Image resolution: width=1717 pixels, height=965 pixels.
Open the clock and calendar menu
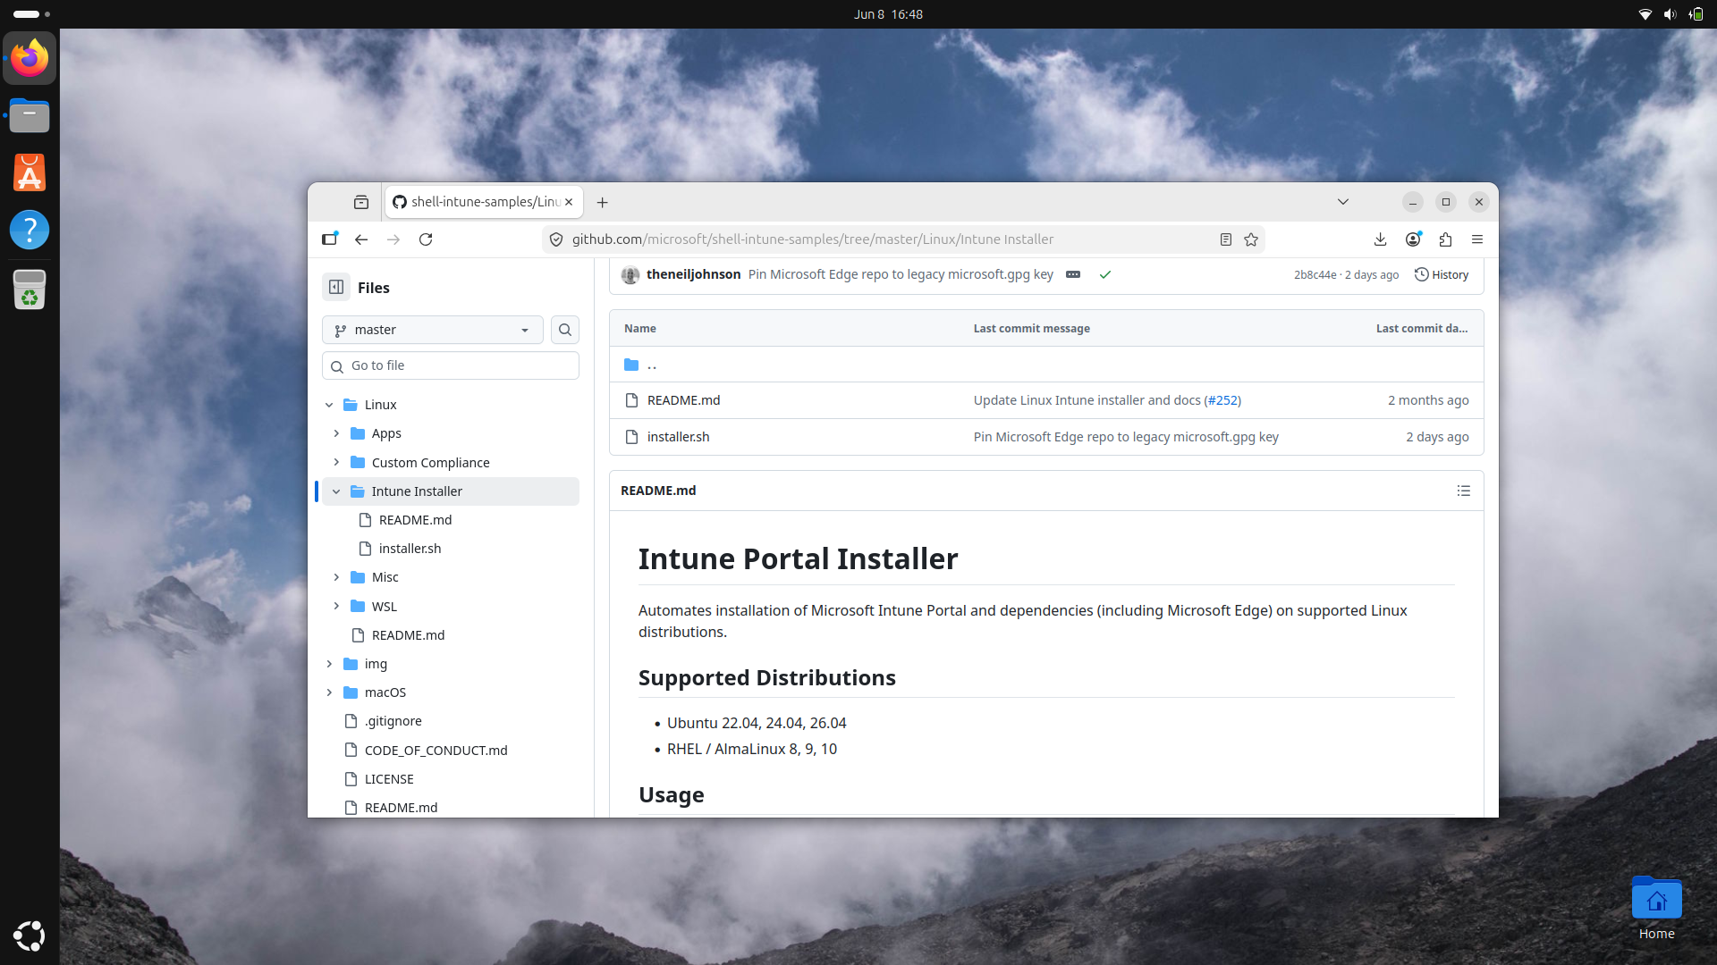point(888,14)
